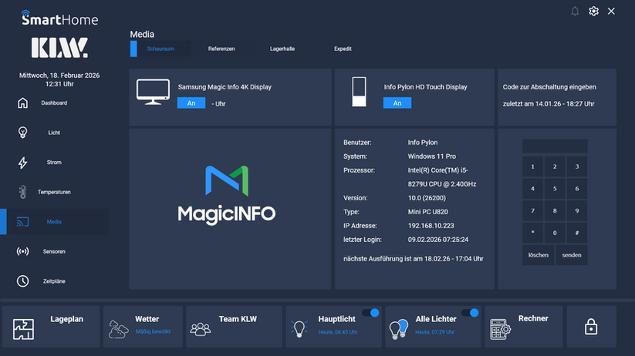The image size is (635, 356).
Task: Click Alle Lichter time Heute, 07:29 Uhr
Action: tap(434, 332)
